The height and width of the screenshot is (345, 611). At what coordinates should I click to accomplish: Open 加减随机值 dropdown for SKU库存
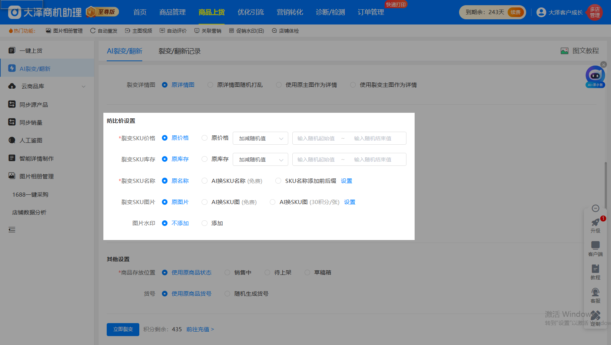pyautogui.click(x=260, y=160)
